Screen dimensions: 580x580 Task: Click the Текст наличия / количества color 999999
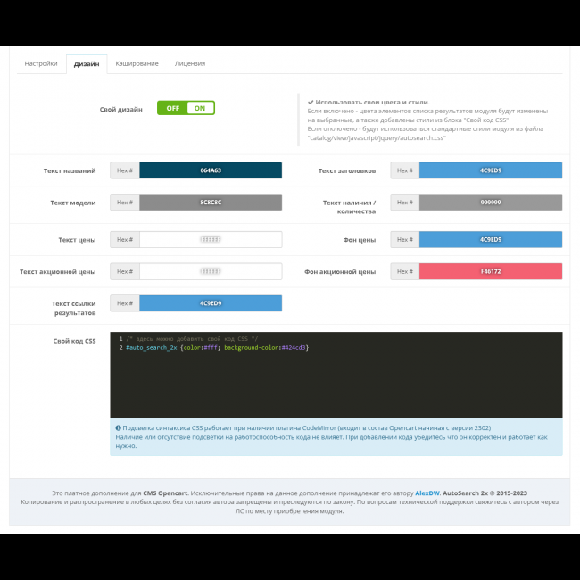click(x=490, y=203)
